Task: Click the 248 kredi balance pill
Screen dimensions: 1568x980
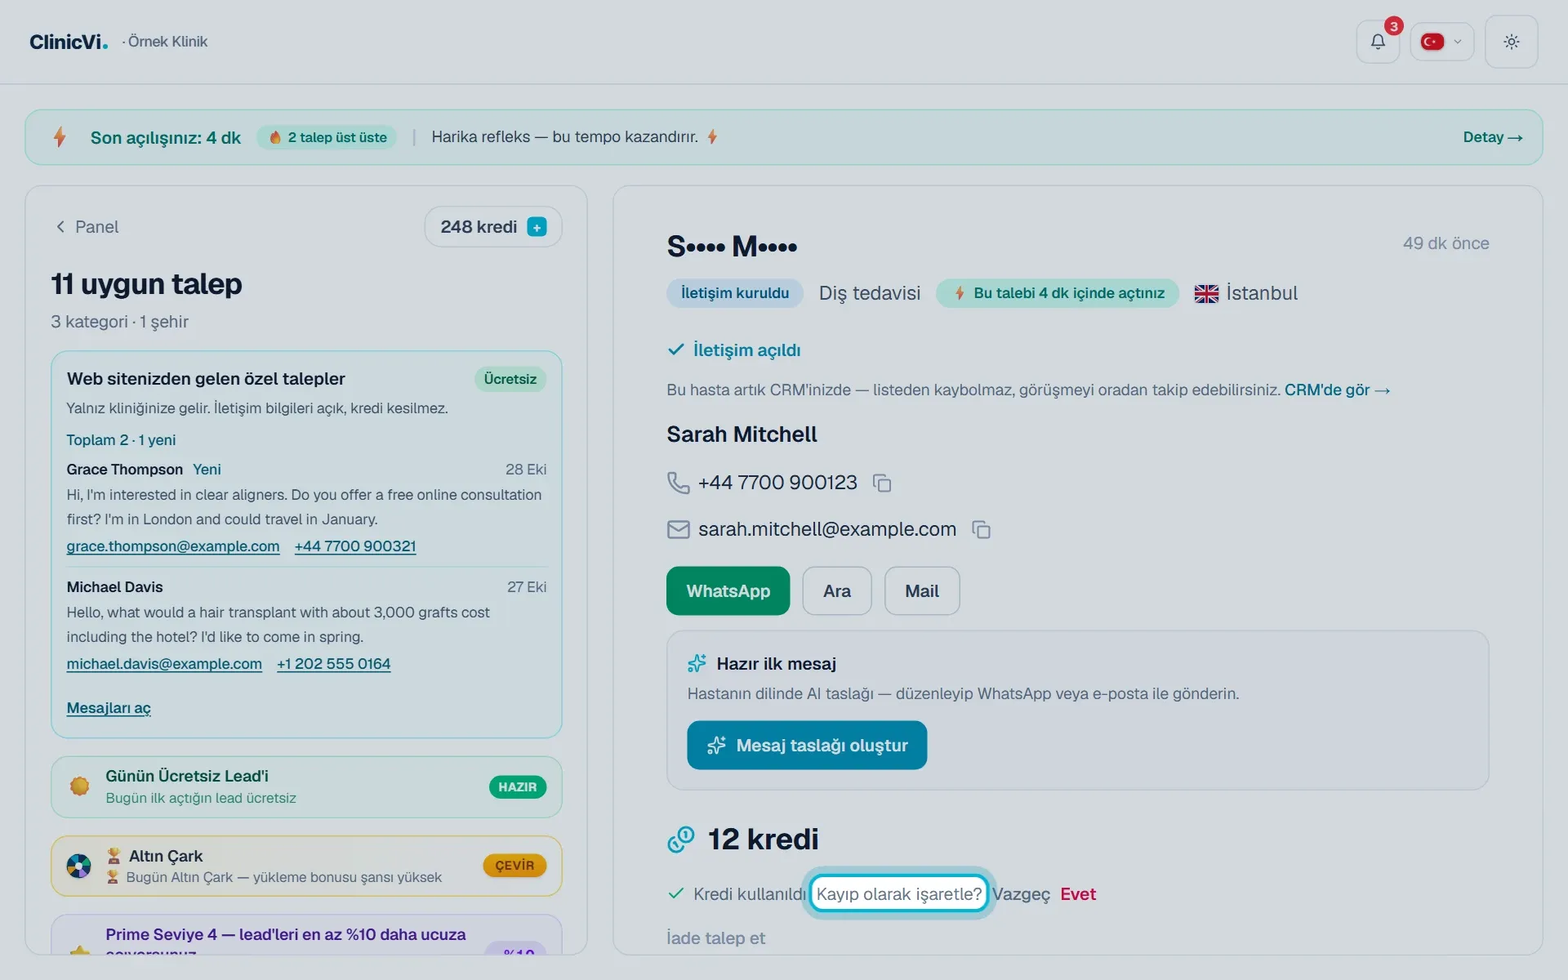Action: coord(493,227)
